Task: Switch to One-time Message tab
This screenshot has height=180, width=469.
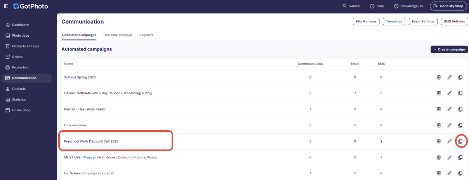Action: click(x=118, y=35)
